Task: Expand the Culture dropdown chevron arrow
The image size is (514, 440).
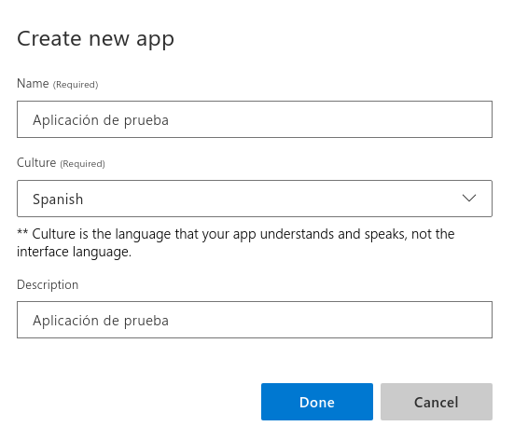Action: tap(469, 198)
